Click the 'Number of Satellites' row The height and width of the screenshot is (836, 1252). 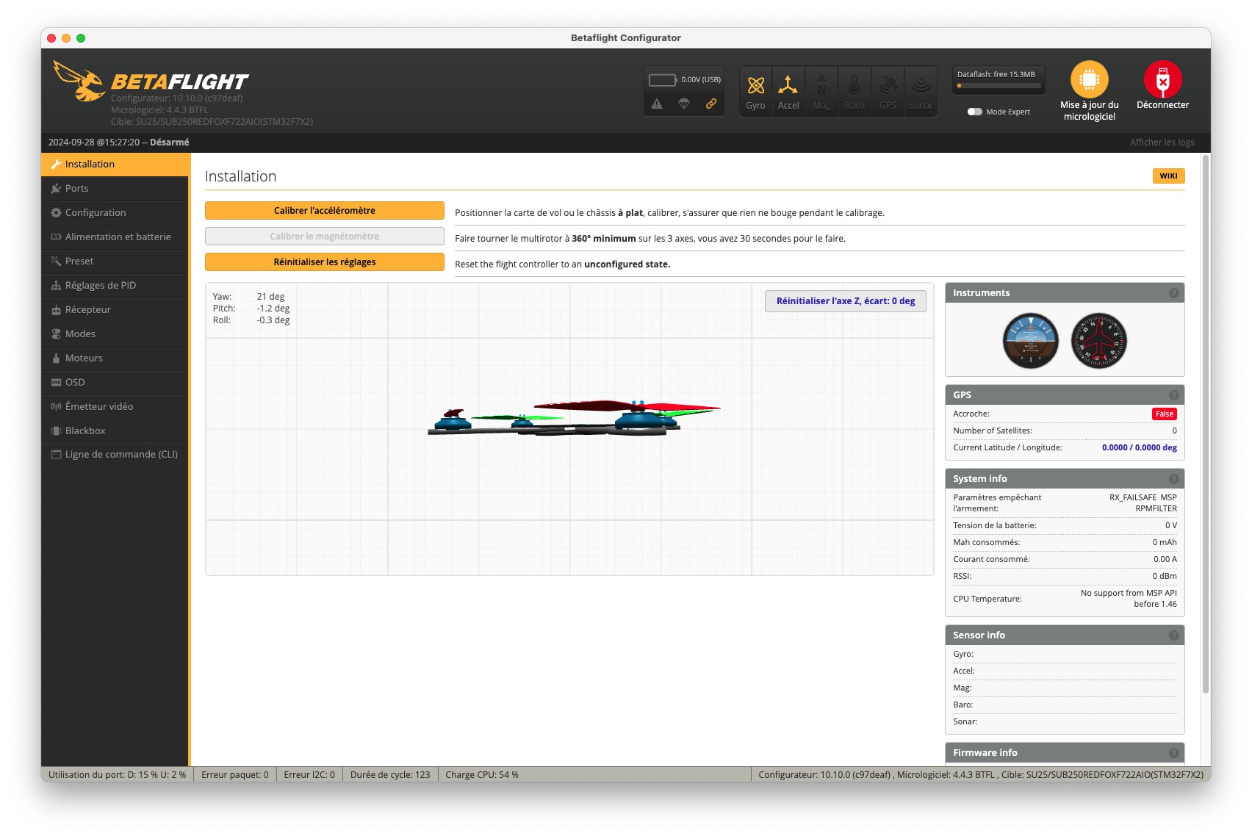pyautogui.click(x=1065, y=430)
